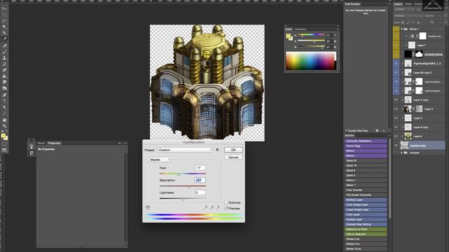Click the create new tool preset icon
449x252 pixels.
point(377,131)
